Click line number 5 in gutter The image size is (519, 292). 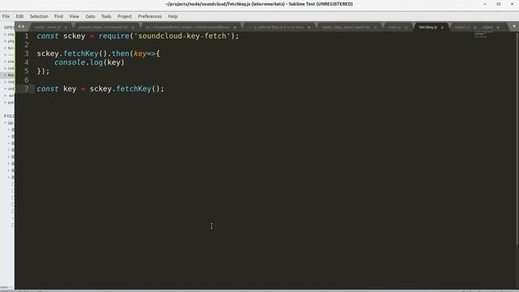[x=27, y=71]
